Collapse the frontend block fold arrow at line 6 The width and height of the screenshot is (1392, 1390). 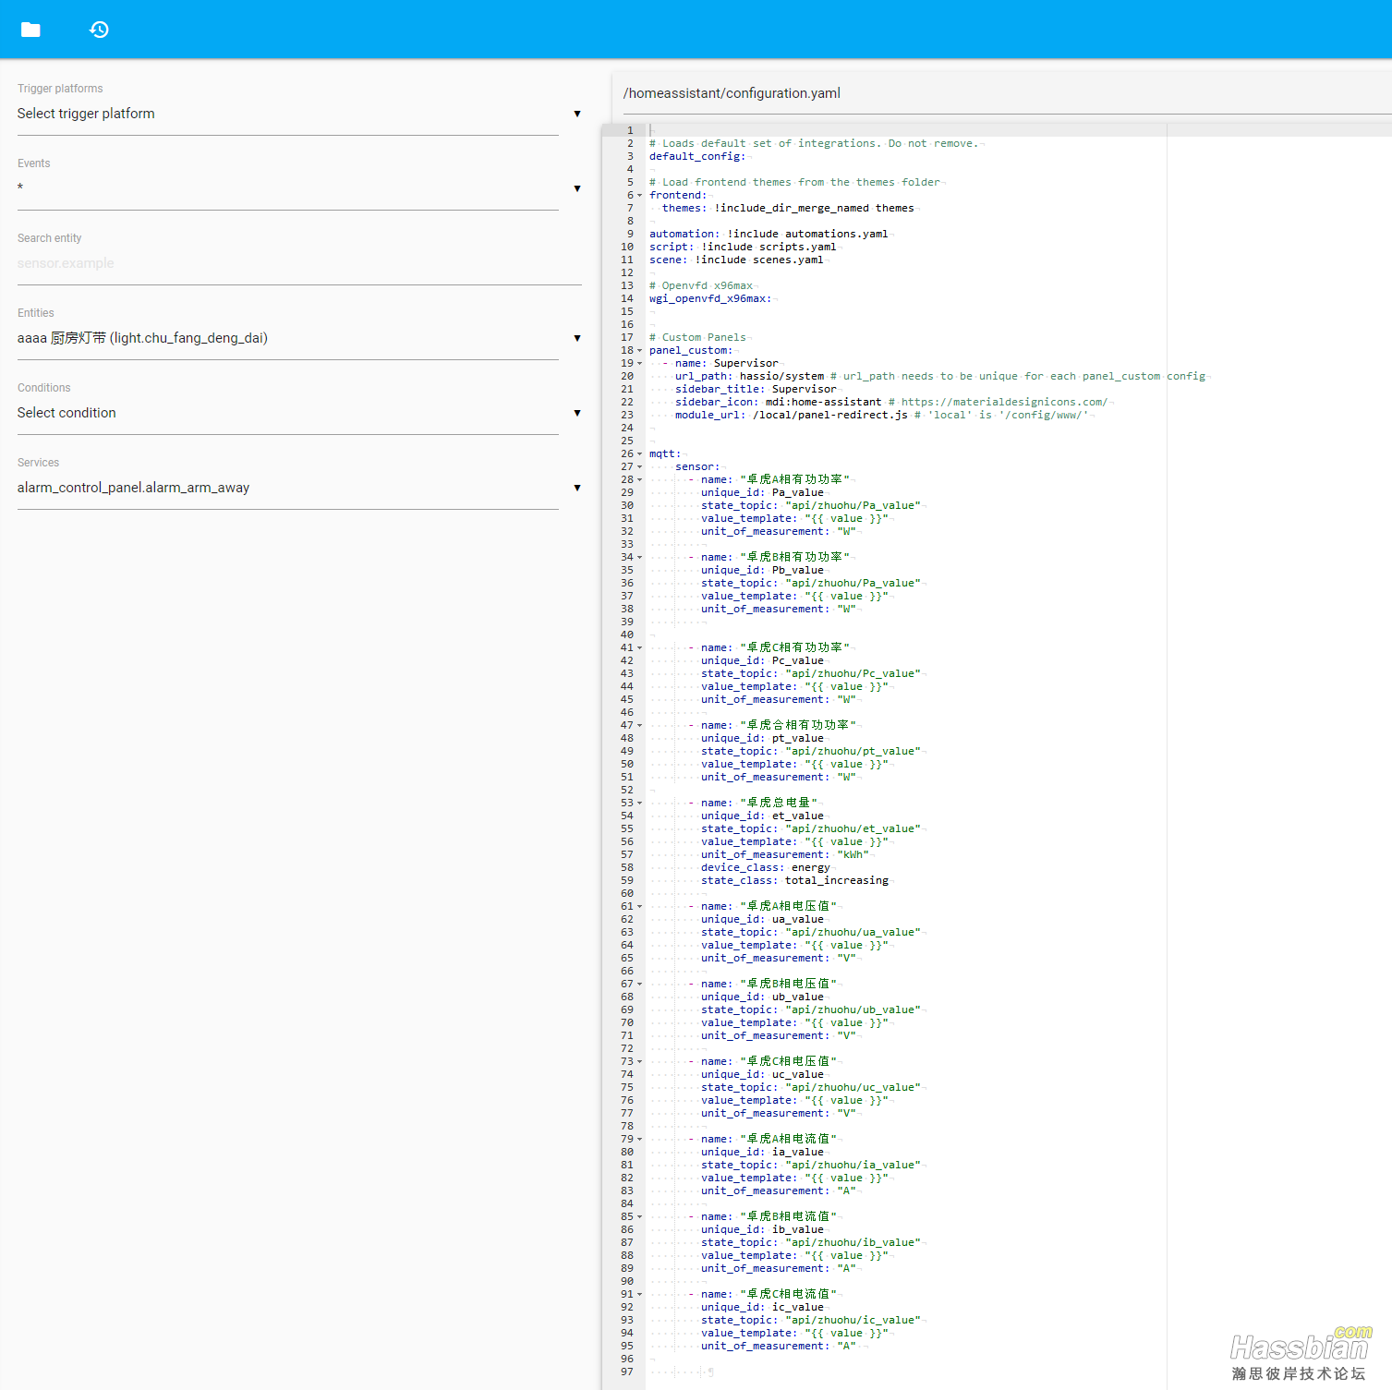640,196
